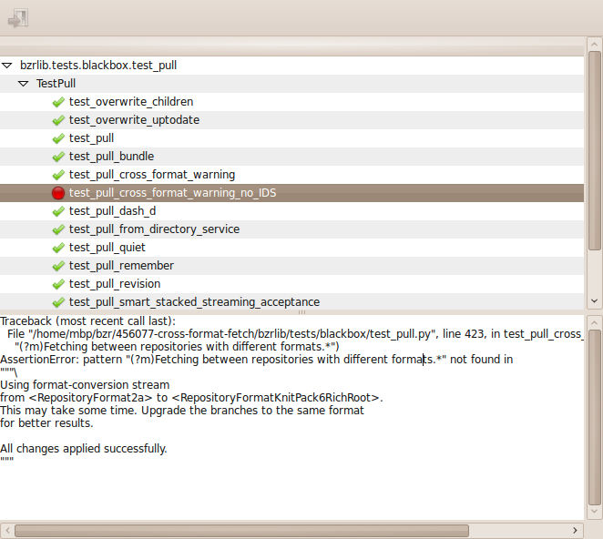Image resolution: width=603 pixels, height=539 pixels.
Task: Click the green checkmark beside test_pull_bundle
Action: [x=58, y=157]
